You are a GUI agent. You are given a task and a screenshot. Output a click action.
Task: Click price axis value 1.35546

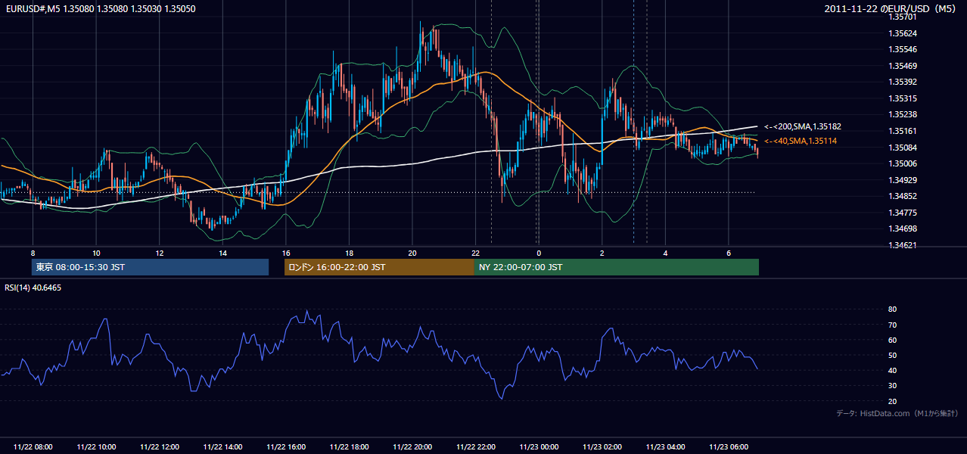click(x=903, y=49)
